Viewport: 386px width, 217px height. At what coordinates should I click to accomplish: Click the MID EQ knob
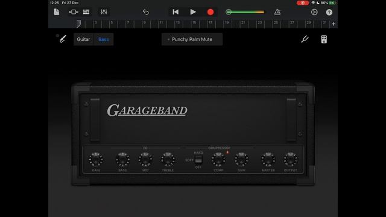tap(145, 159)
